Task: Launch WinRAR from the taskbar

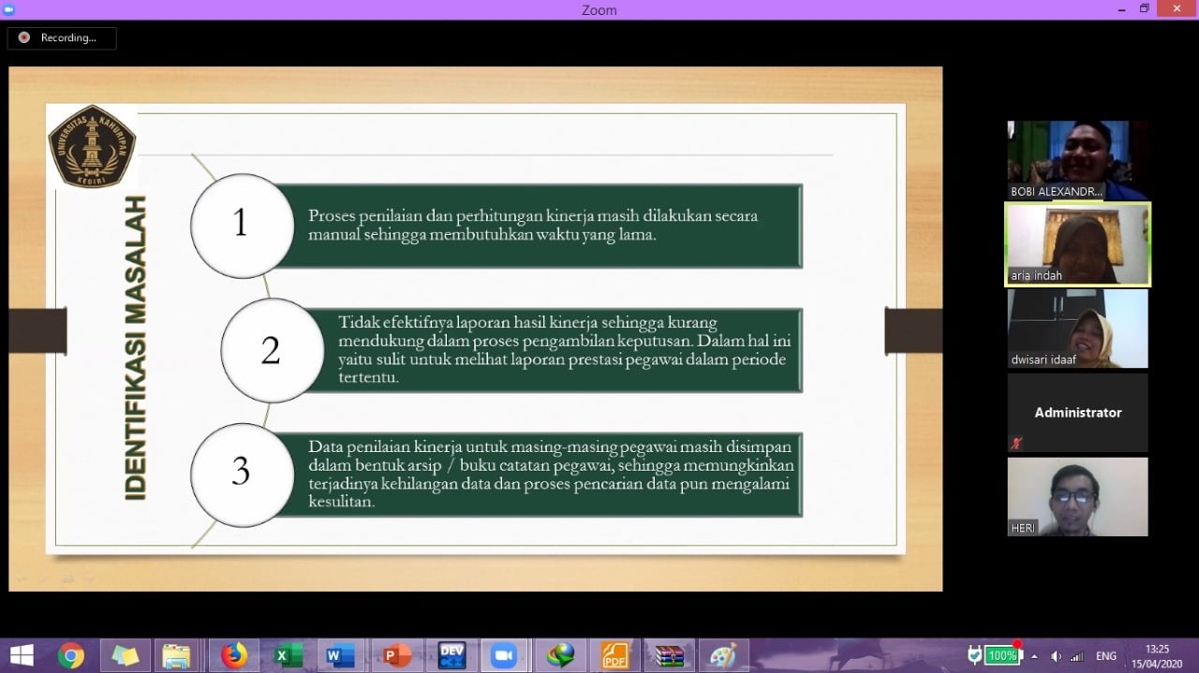Action: click(670, 655)
